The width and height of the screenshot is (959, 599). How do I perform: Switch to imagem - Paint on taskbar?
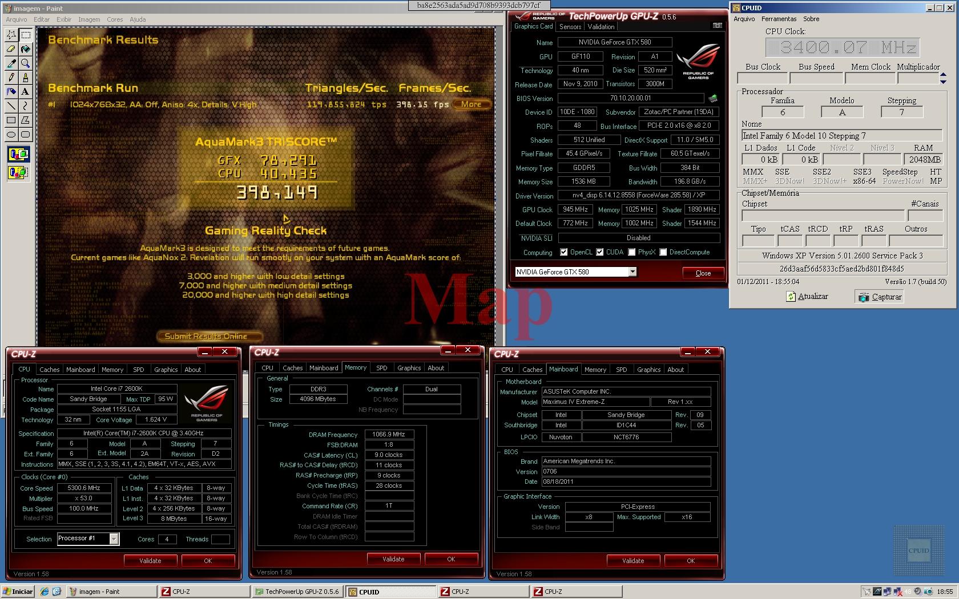pos(111,592)
